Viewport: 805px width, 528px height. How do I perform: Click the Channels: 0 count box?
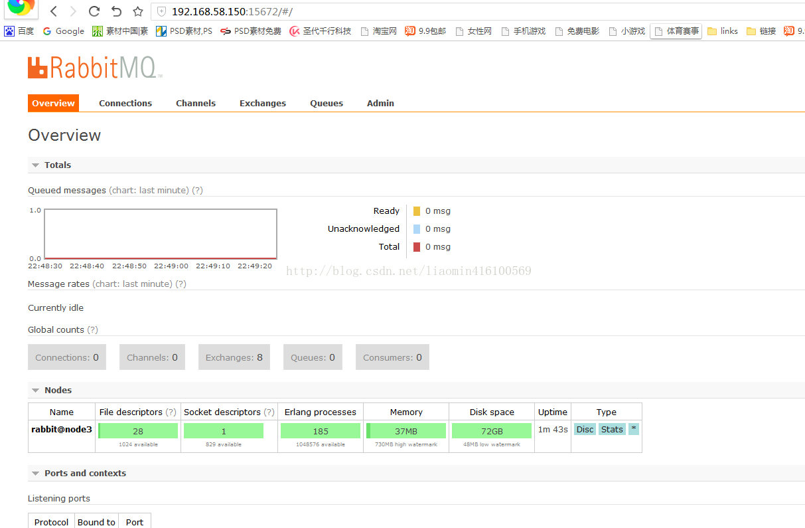[152, 357]
